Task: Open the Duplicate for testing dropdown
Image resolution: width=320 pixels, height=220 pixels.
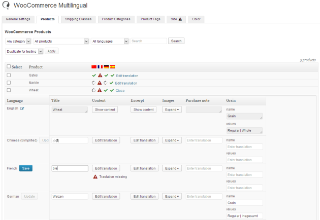Action: (24, 51)
